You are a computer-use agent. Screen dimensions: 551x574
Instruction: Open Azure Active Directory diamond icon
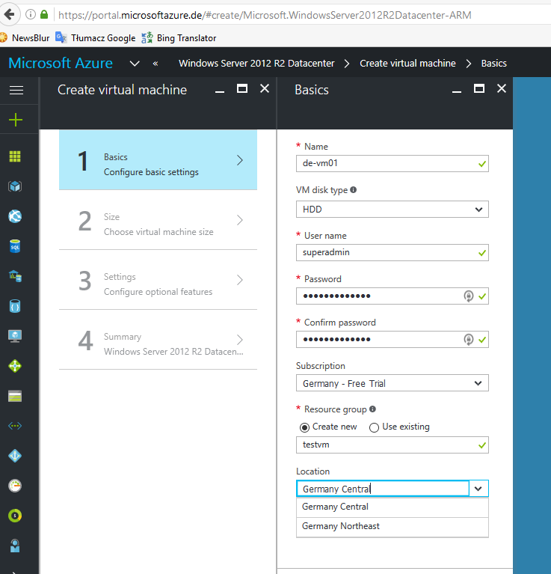coord(15,456)
